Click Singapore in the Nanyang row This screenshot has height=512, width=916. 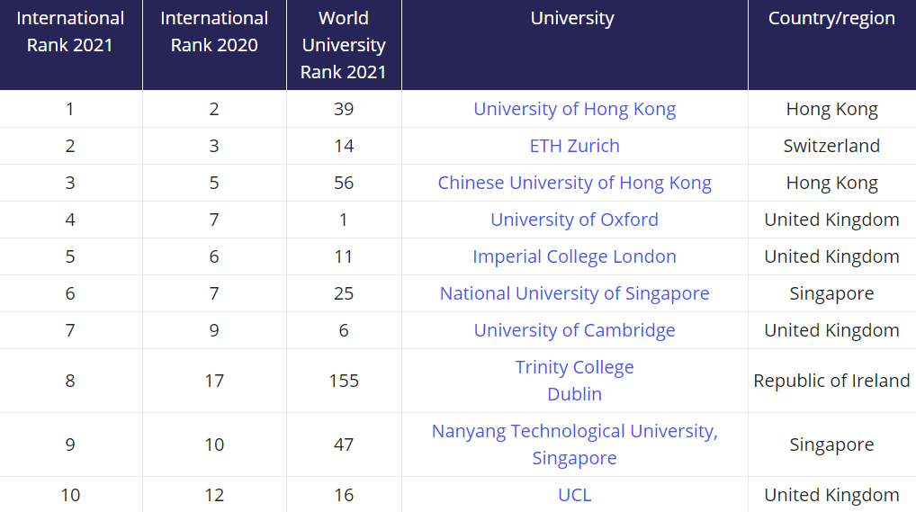(831, 445)
